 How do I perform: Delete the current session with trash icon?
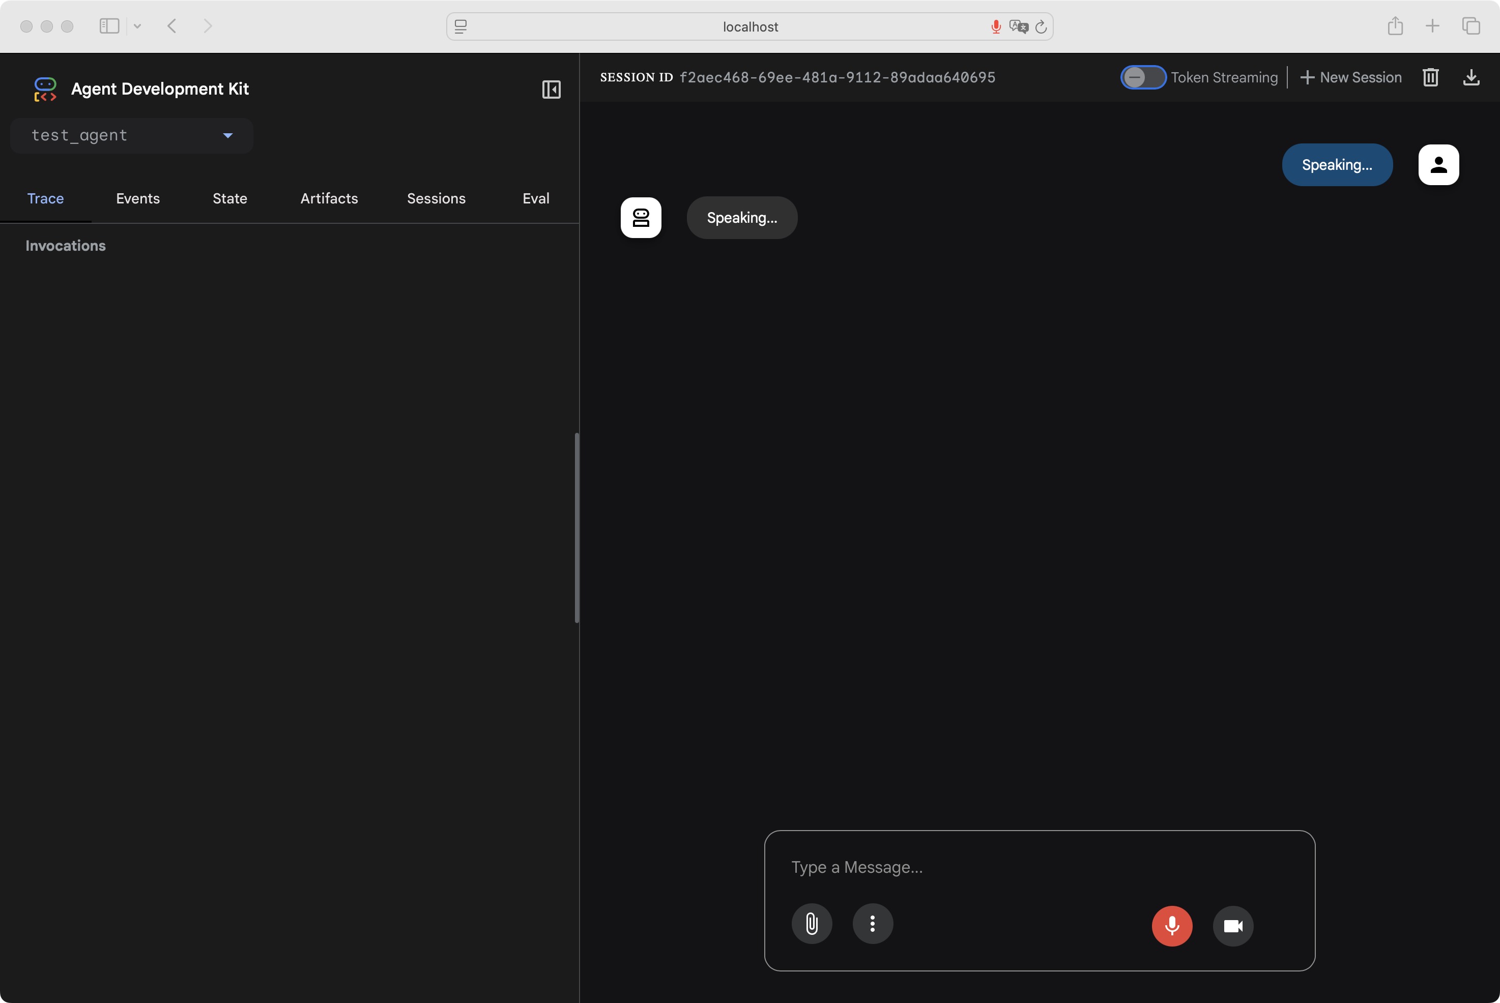pyautogui.click(x=1430, y=77)
